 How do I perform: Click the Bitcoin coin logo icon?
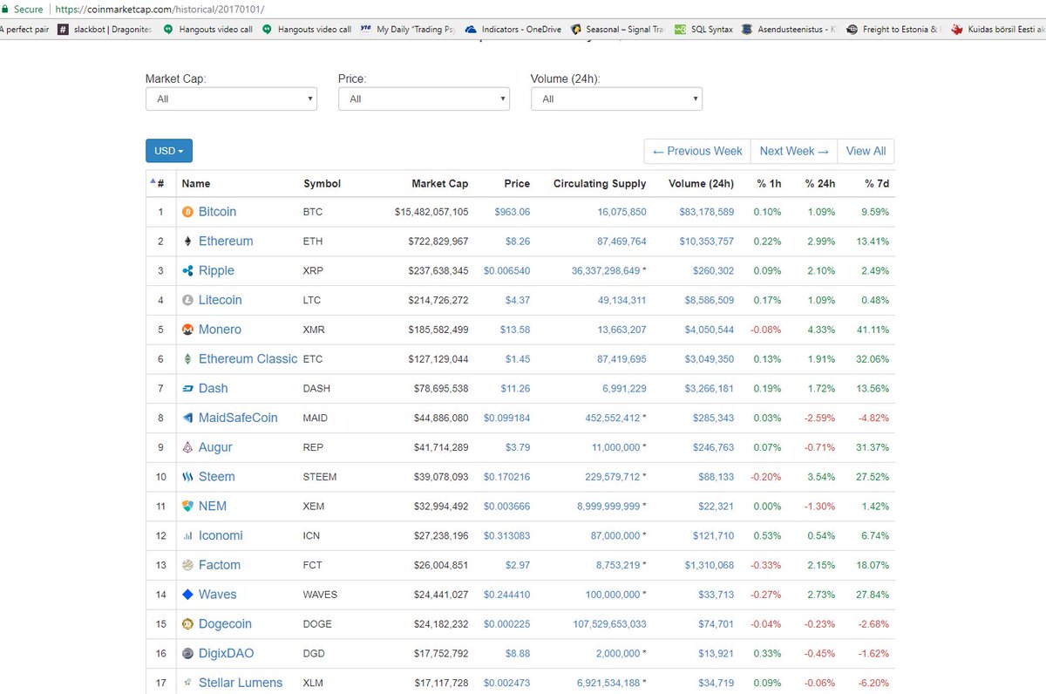pos(187,212)
